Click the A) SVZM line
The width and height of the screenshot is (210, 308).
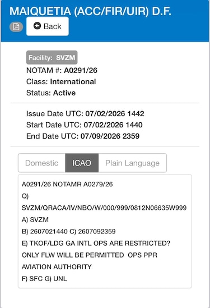tap(35, 219)
